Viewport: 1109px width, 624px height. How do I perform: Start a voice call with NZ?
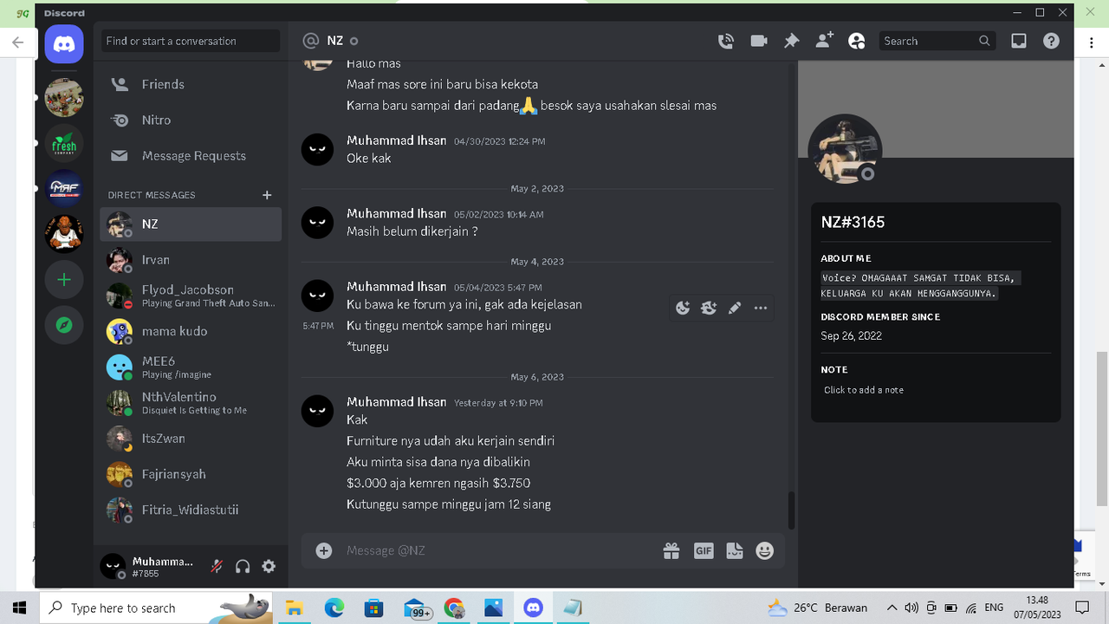point(726,41)
